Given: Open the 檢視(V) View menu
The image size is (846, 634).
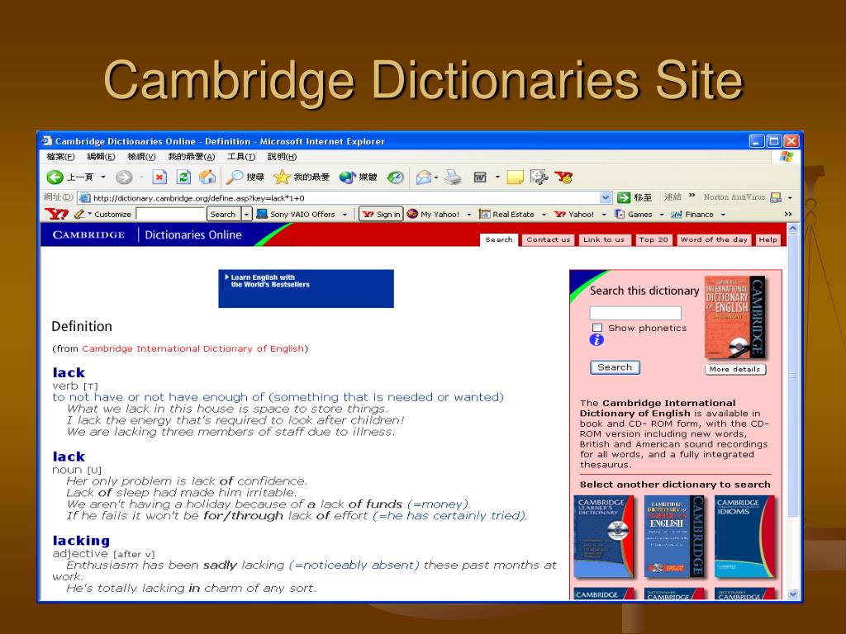Looking at the screenshot, I should click(x=141, y=157).
